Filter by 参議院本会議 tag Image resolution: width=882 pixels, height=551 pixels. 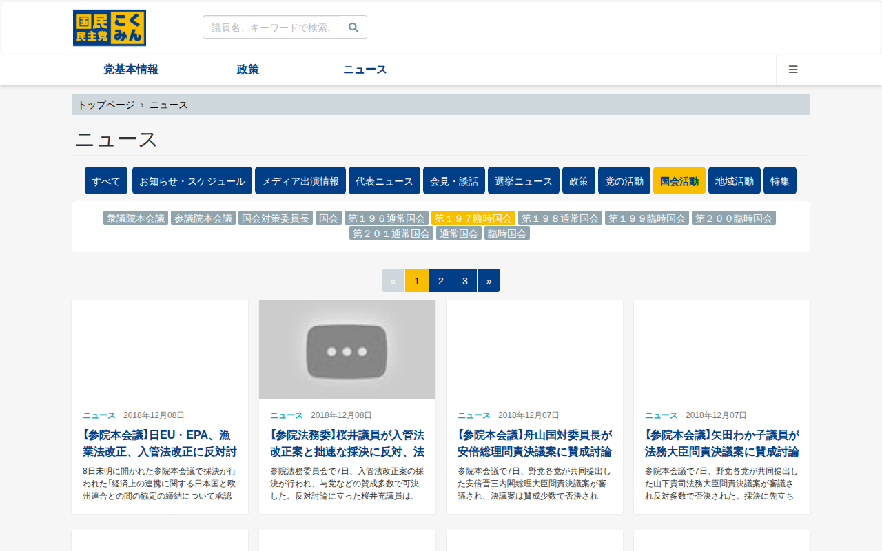click(203, 218)
